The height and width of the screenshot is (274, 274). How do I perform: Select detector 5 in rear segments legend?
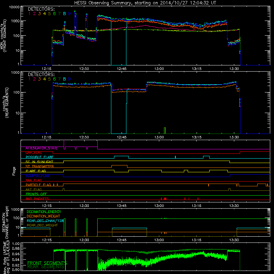(49, 79)
